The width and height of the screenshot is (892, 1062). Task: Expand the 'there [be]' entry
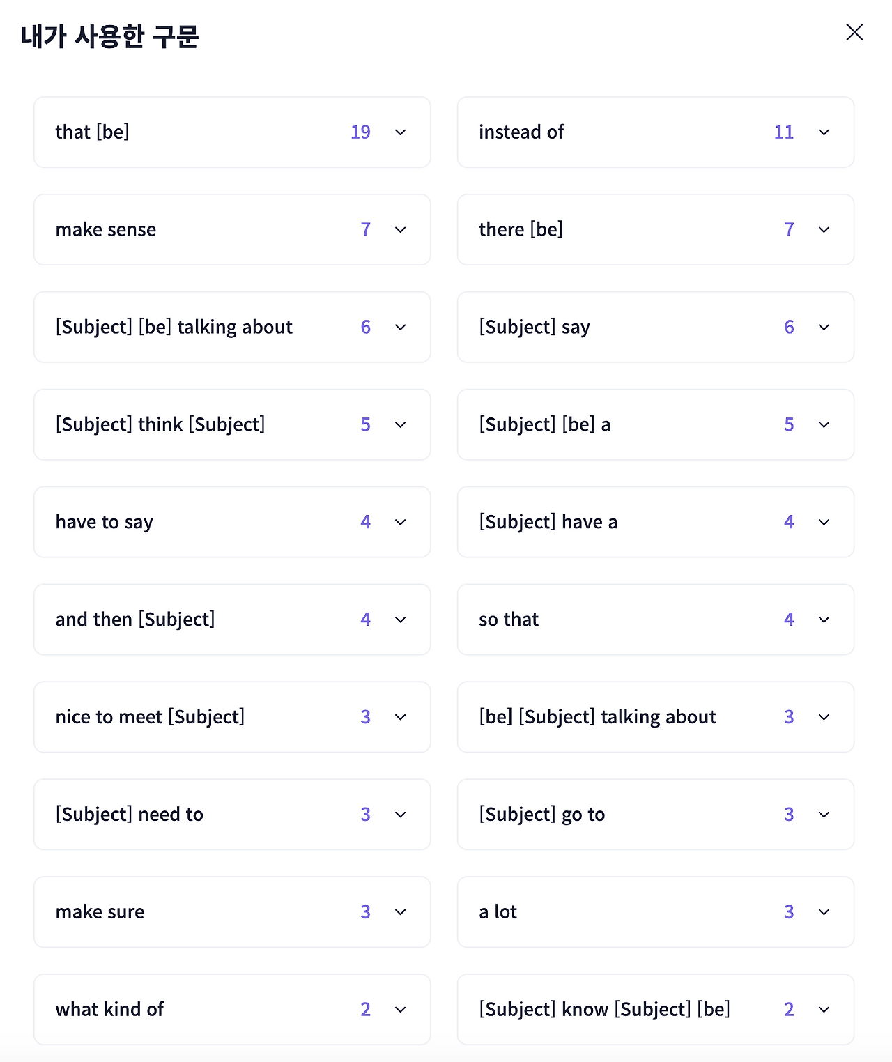click(x=824, y=230)
